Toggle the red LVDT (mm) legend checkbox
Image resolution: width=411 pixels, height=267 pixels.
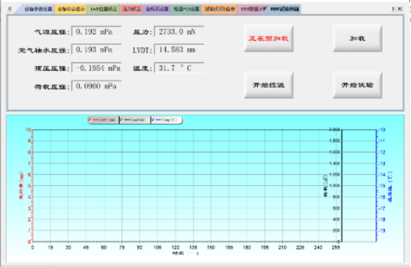pos(90,120)
